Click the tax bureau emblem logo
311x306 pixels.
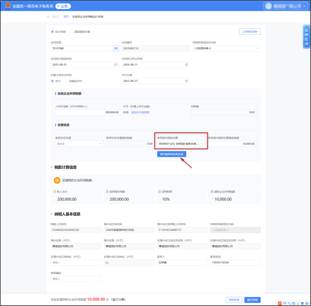(x=8, y=6)
